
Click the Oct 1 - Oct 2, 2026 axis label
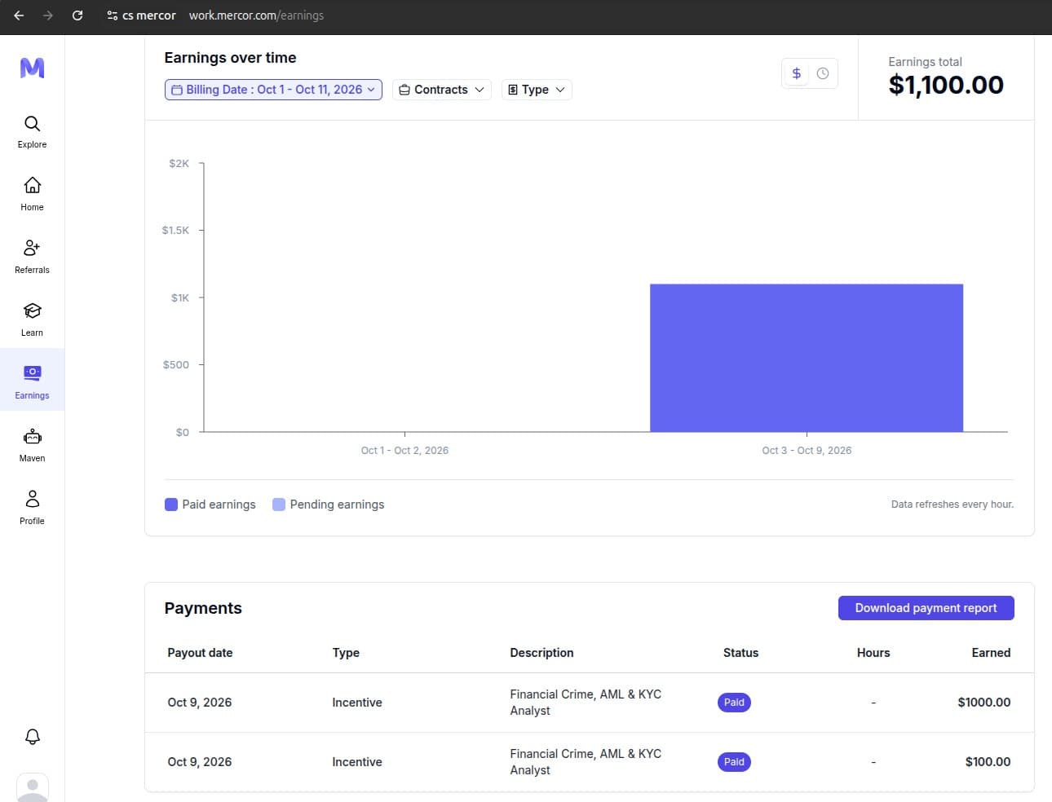pyautogui.click(x=404, y=450)
